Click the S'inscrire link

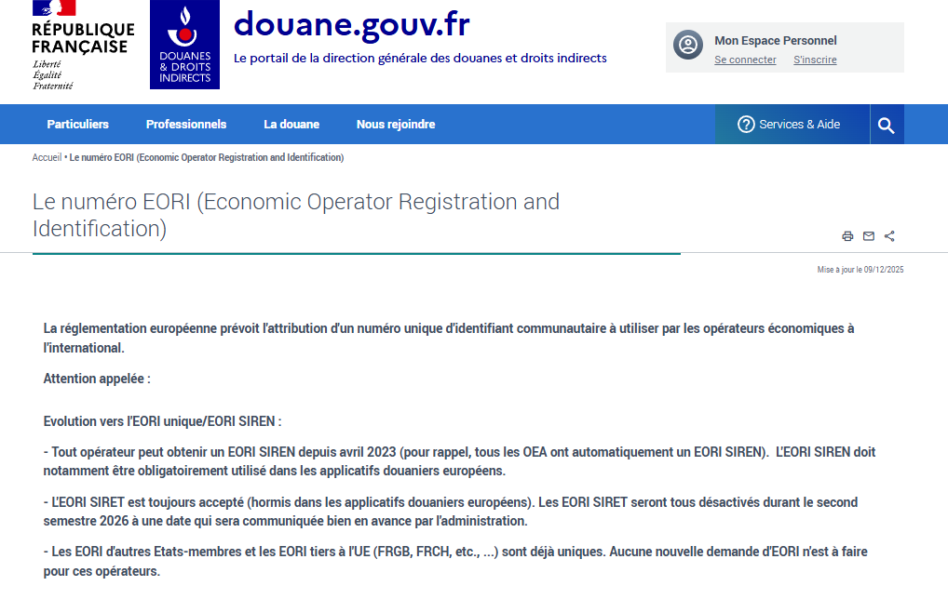815,60
